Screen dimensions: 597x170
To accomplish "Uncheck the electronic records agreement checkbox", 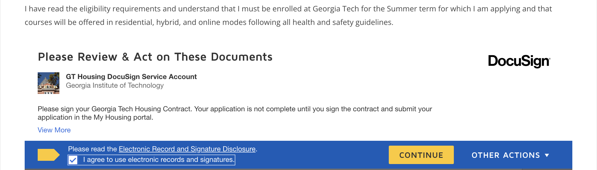I will [73, 160].
